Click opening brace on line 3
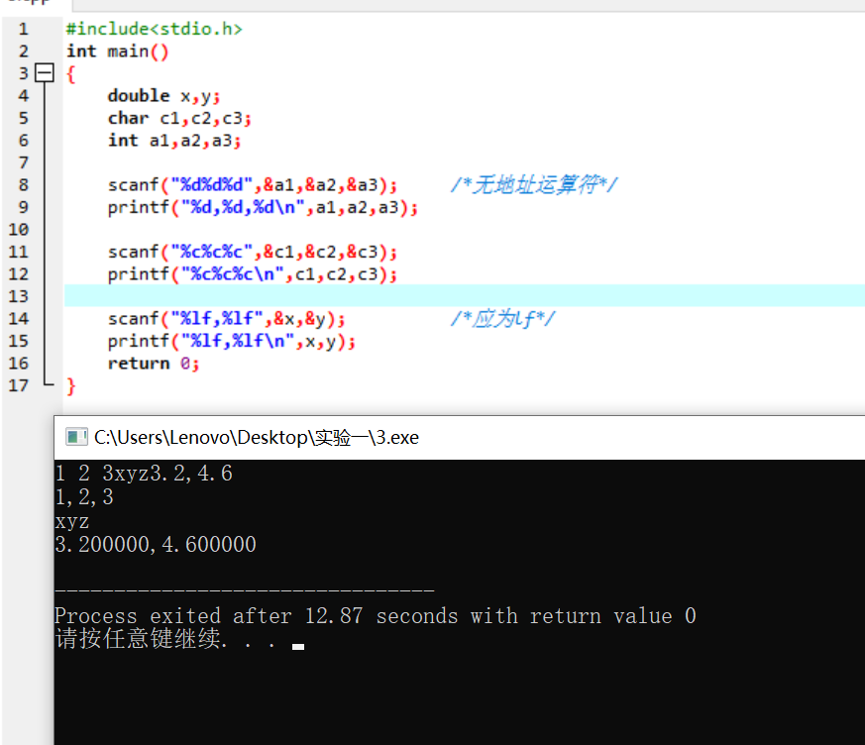Screen dimensions: 865x745 (70, 74)
